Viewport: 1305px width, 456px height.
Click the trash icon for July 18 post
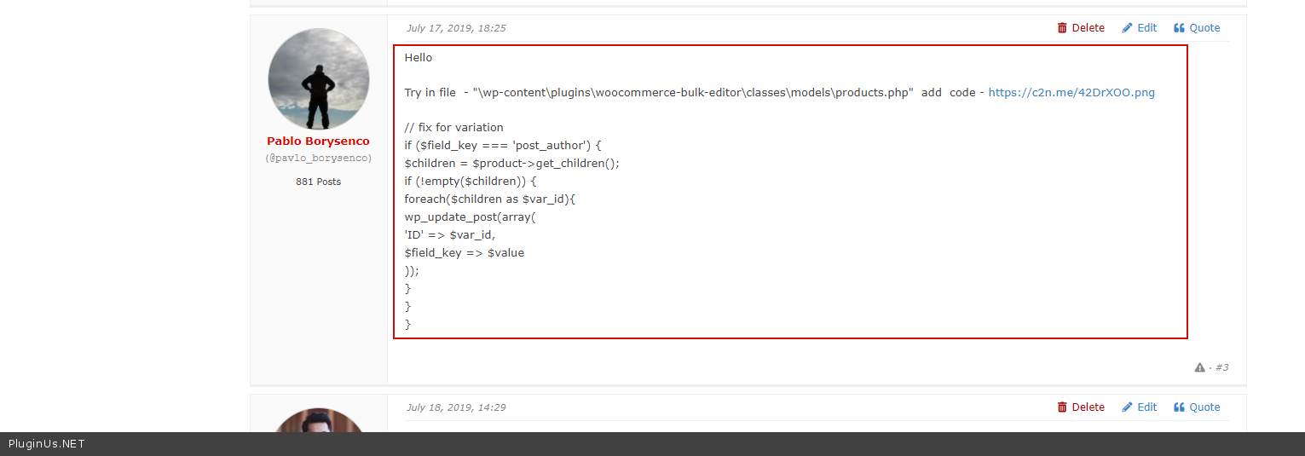point(1062,407)
